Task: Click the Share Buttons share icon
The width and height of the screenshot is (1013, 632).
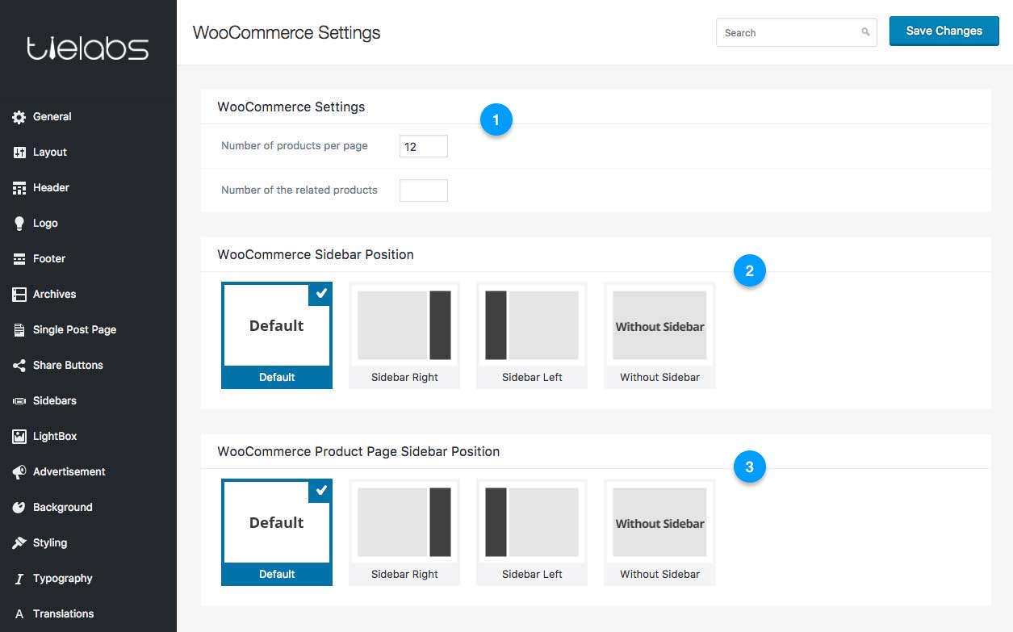Action: click(19, 366)
